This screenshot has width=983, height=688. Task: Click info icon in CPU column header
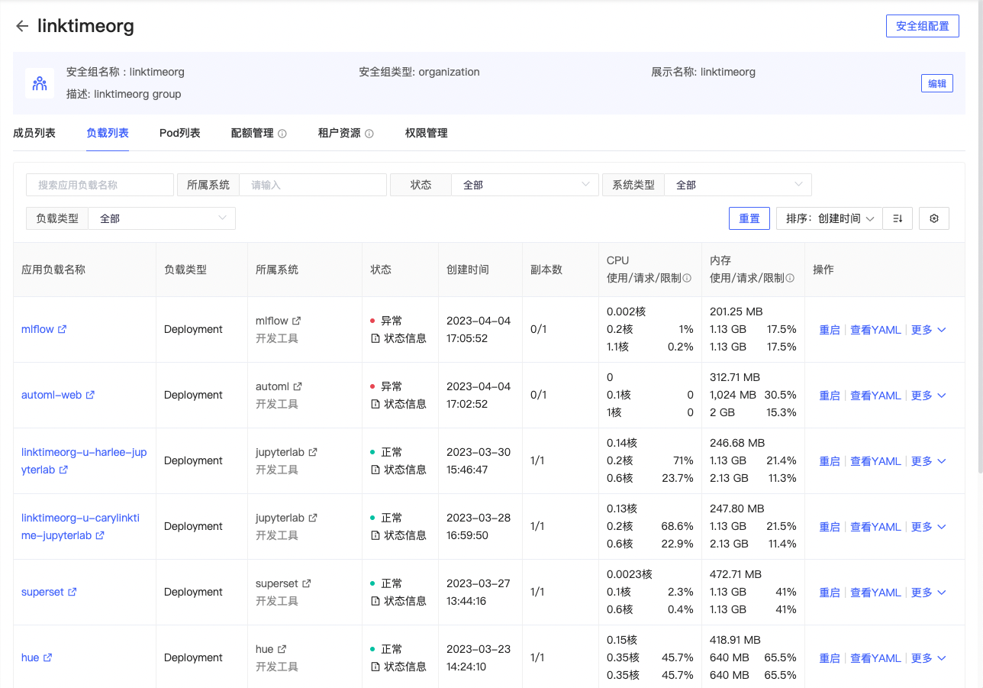tap(687, 279)
